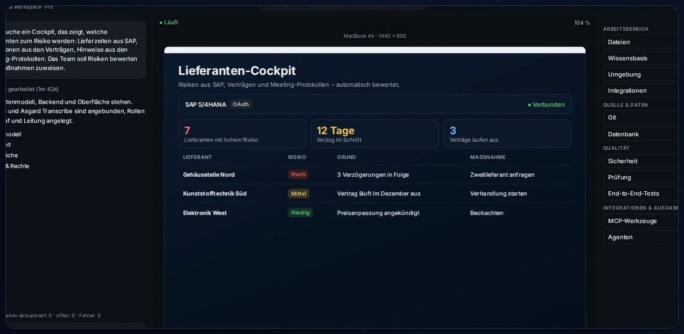
Task: Open the Sicherheit quality check
Action: (640, 161)
